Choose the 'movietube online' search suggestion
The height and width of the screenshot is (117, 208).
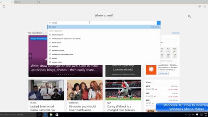104,50
